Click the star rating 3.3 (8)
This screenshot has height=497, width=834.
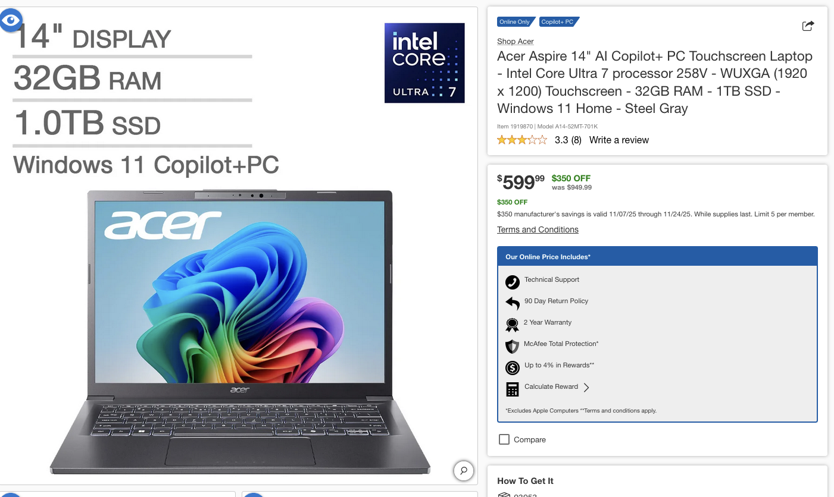(x=539, y=140)
